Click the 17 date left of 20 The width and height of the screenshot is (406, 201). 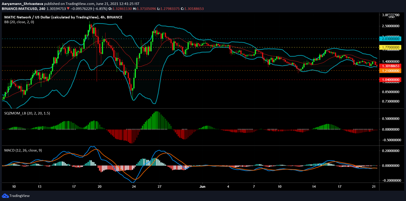pos(74,186)
